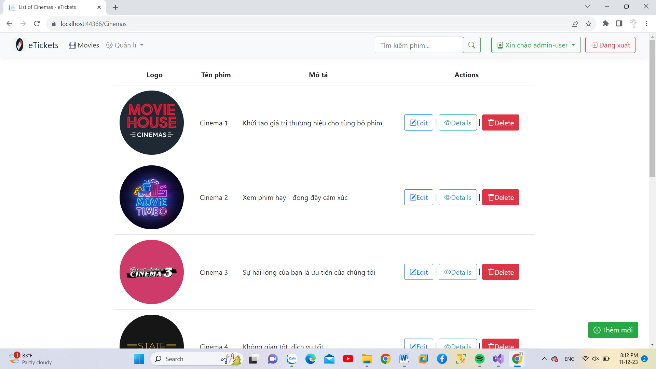This screenshot has height=369, width=656.
Task: Click the search magnifier icon
Action: click(472, 45)
